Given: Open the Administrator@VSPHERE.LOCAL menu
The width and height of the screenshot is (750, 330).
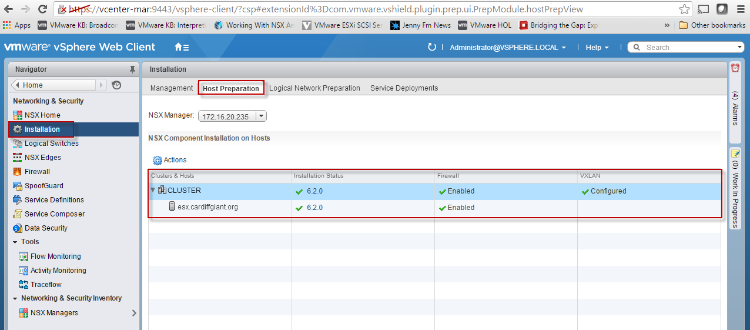Looking at the screenshot, I should point(508,48).
